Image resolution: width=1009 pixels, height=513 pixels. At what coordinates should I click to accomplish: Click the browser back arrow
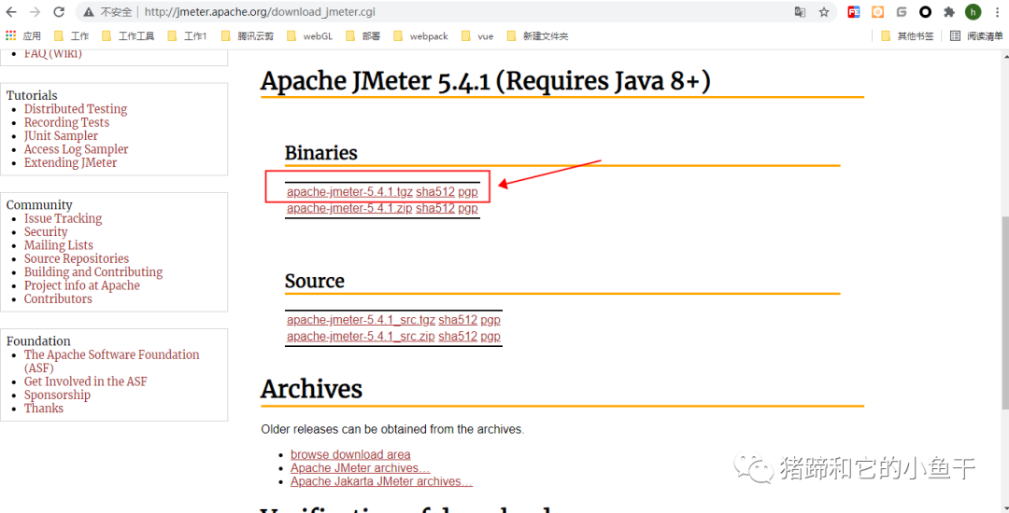click(11, 12)
